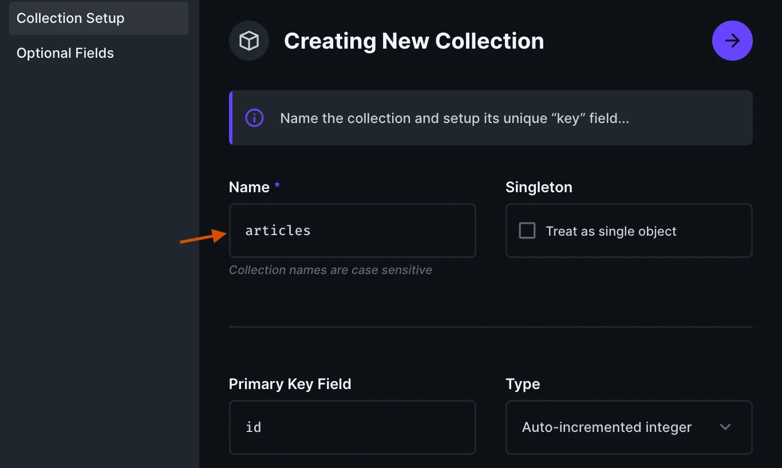Open the Optional Fields tab
The height and width of the screenshot is (468, 782).
(x=65, y=53)
